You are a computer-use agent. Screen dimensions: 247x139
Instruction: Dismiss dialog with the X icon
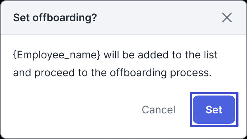point(227,17)
